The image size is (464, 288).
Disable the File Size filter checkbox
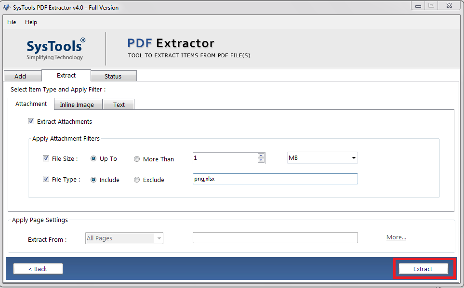click(46, 158)
